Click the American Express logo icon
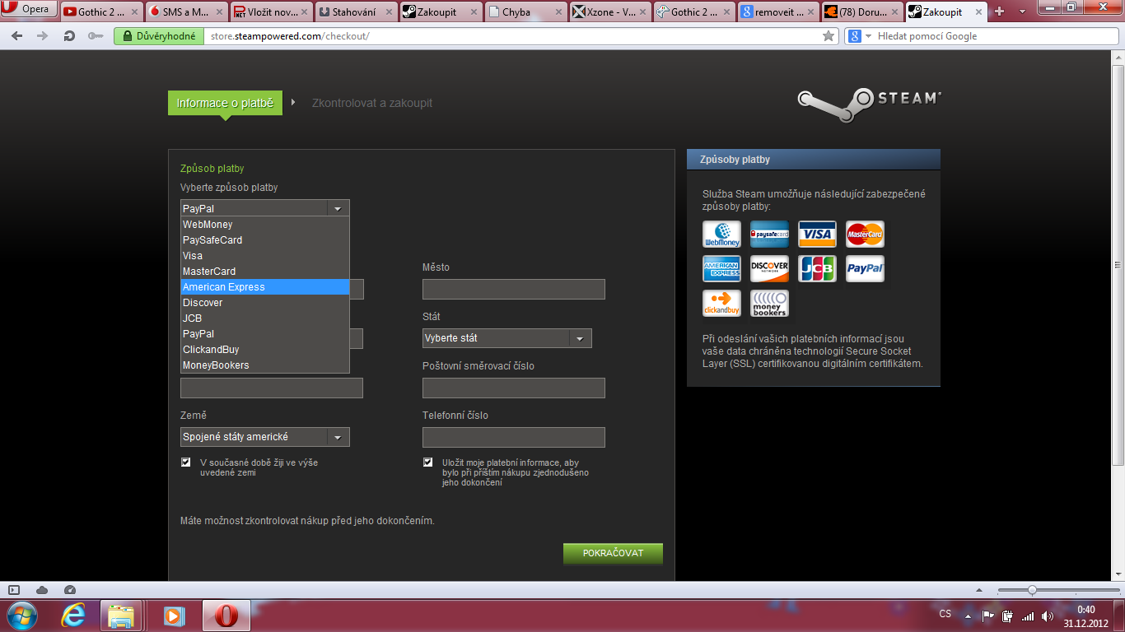 (x=721, y=269)
